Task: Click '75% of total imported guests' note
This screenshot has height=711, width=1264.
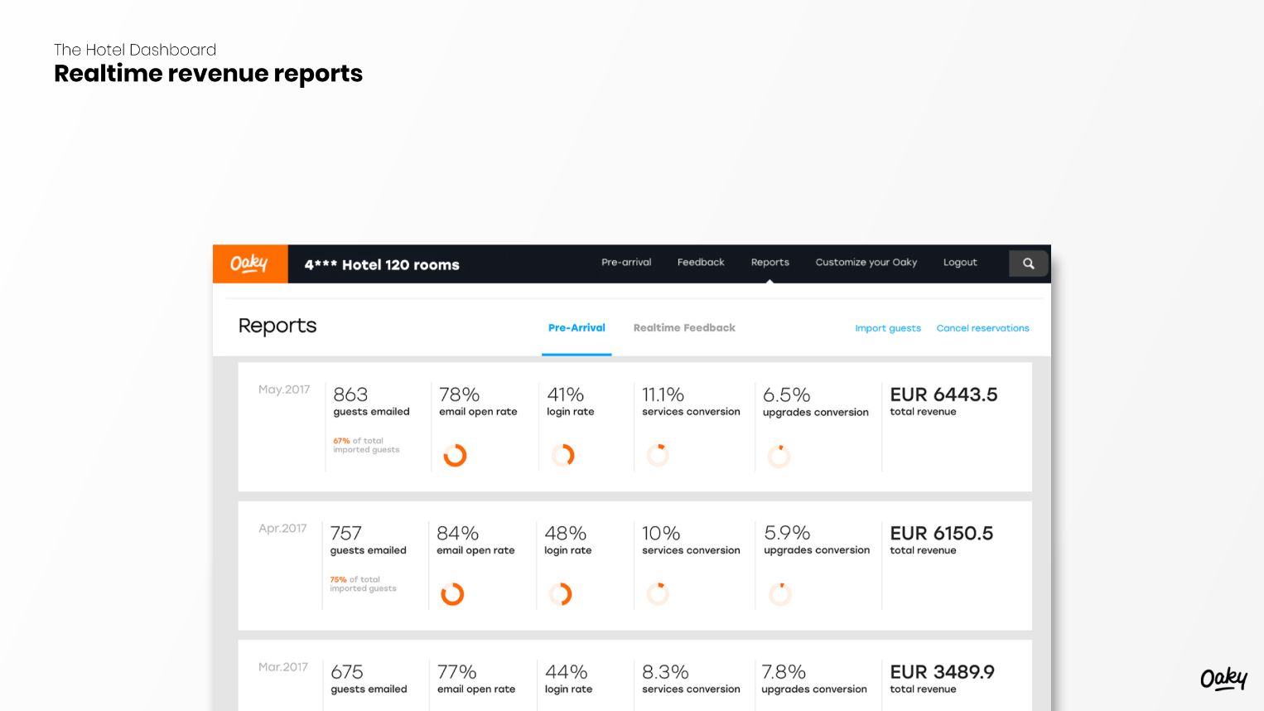Action: click(363, 584)
